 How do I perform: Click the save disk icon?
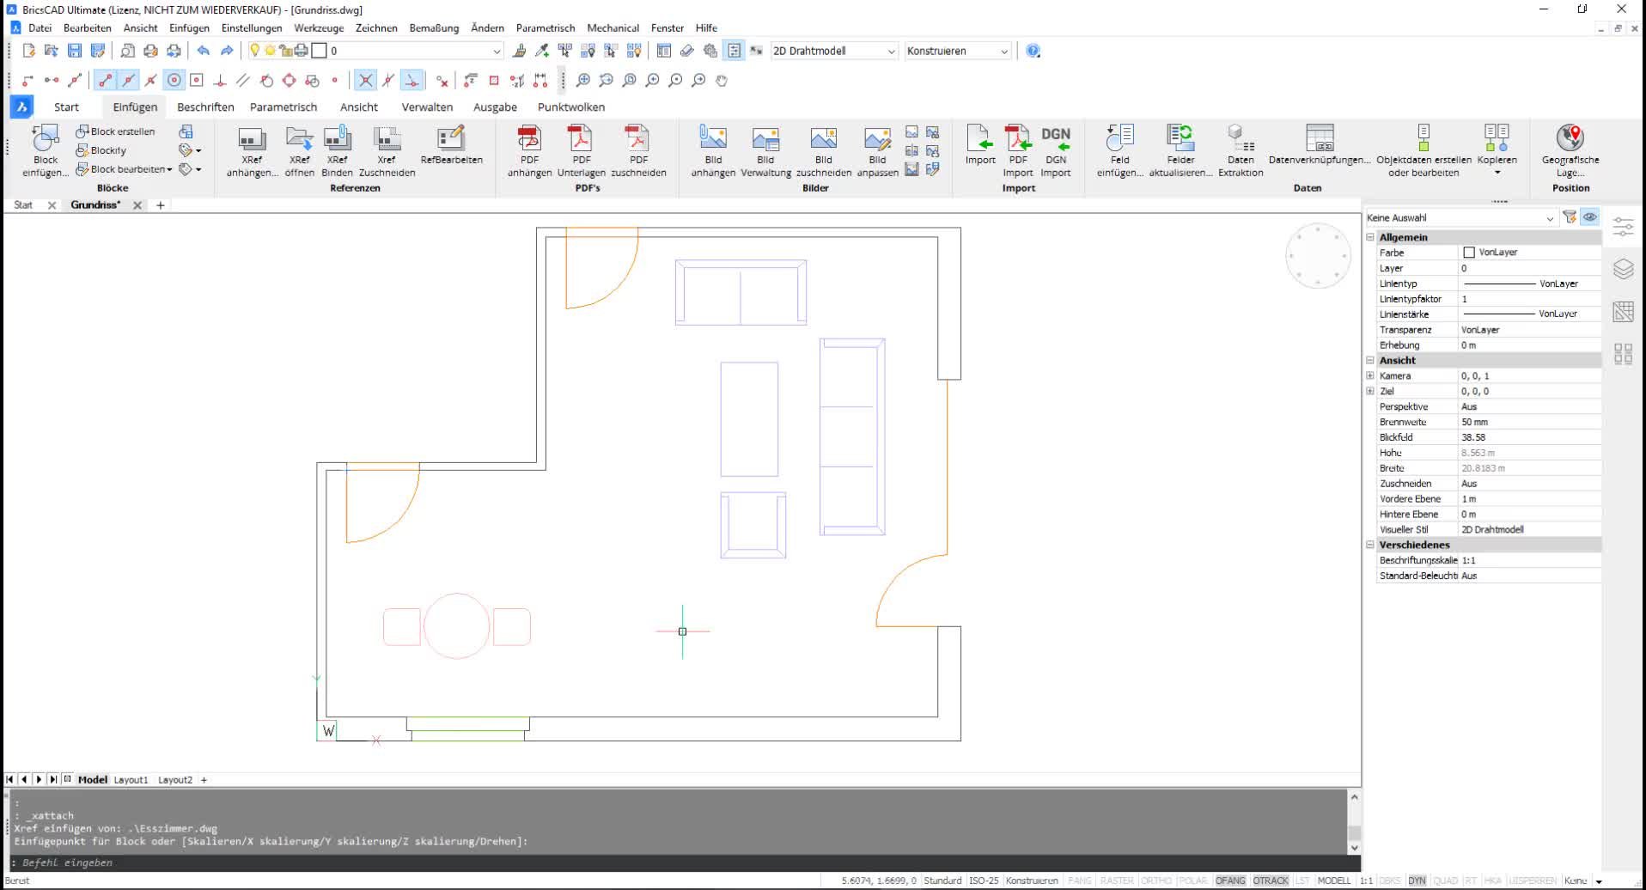point(75,51)
